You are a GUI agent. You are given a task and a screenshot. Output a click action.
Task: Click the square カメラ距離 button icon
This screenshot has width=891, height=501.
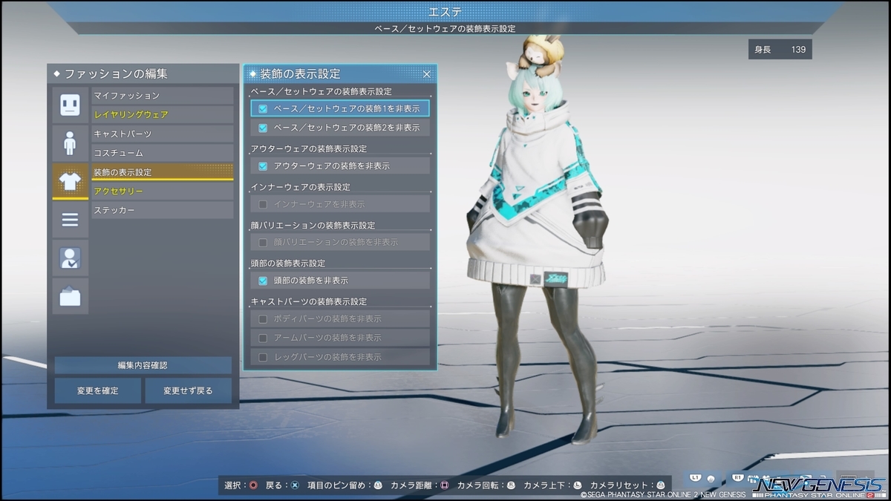pos(445,485)
